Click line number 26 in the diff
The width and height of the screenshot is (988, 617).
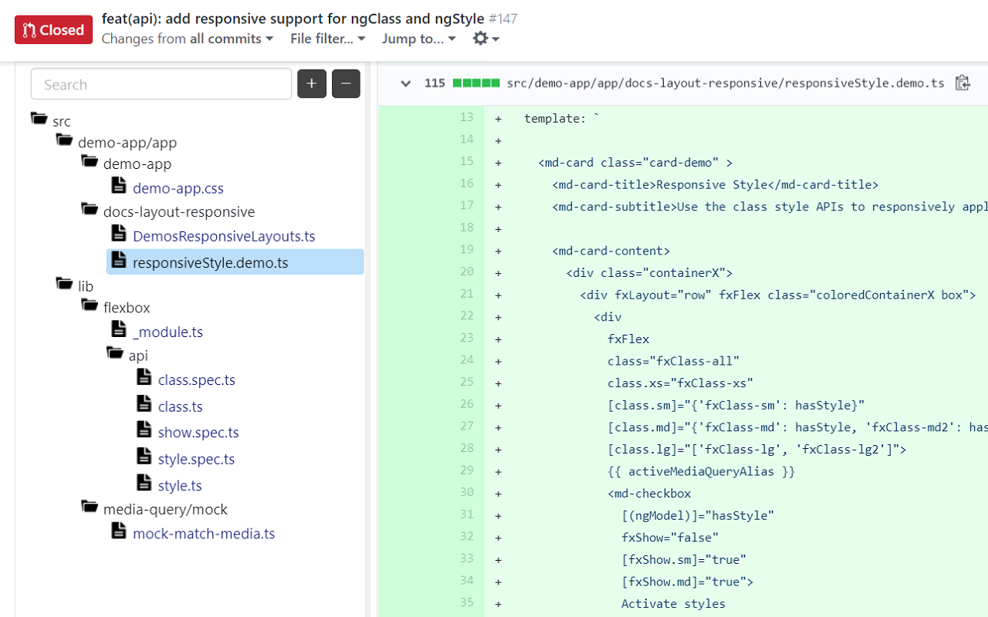click(466, 404)
